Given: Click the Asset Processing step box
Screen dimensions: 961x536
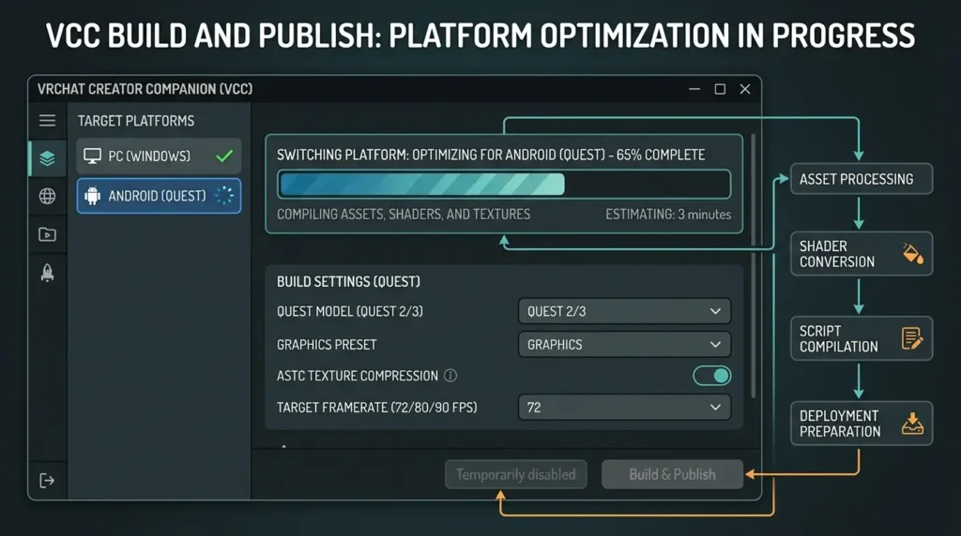Looking at the screenshot, I should [862, 179].
